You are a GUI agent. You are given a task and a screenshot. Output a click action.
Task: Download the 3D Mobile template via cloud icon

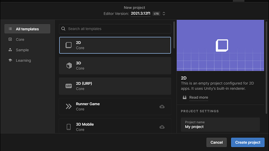point(162,127)
